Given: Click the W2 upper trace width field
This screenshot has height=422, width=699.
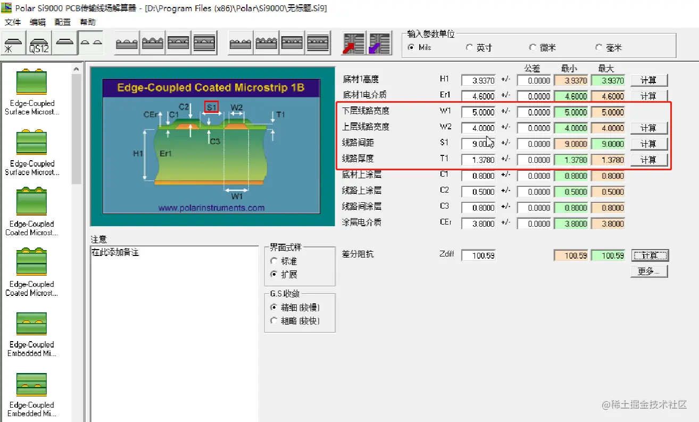Looking at the screenshot, I should tap(478, 128).
